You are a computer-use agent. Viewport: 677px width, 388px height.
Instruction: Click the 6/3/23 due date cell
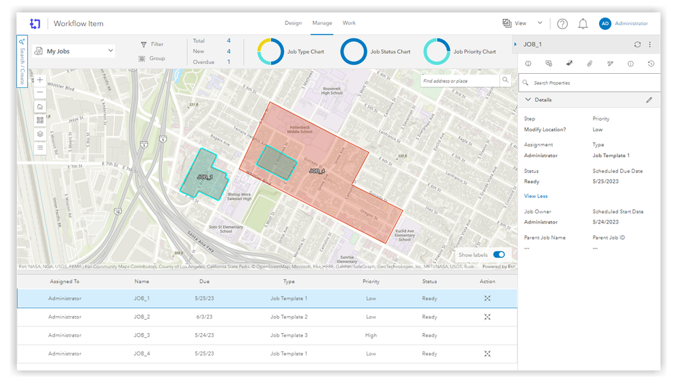tap(204, 317)
